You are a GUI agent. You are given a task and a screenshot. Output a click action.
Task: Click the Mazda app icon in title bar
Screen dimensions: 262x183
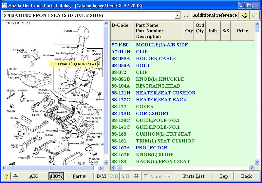point(5,5)
